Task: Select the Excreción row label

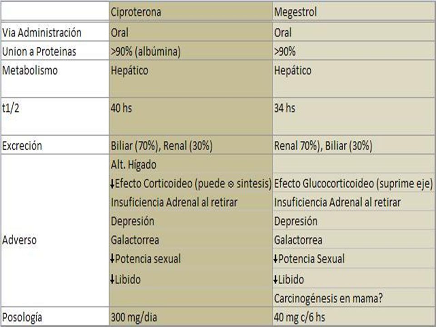Action: [x=55, y=145]
